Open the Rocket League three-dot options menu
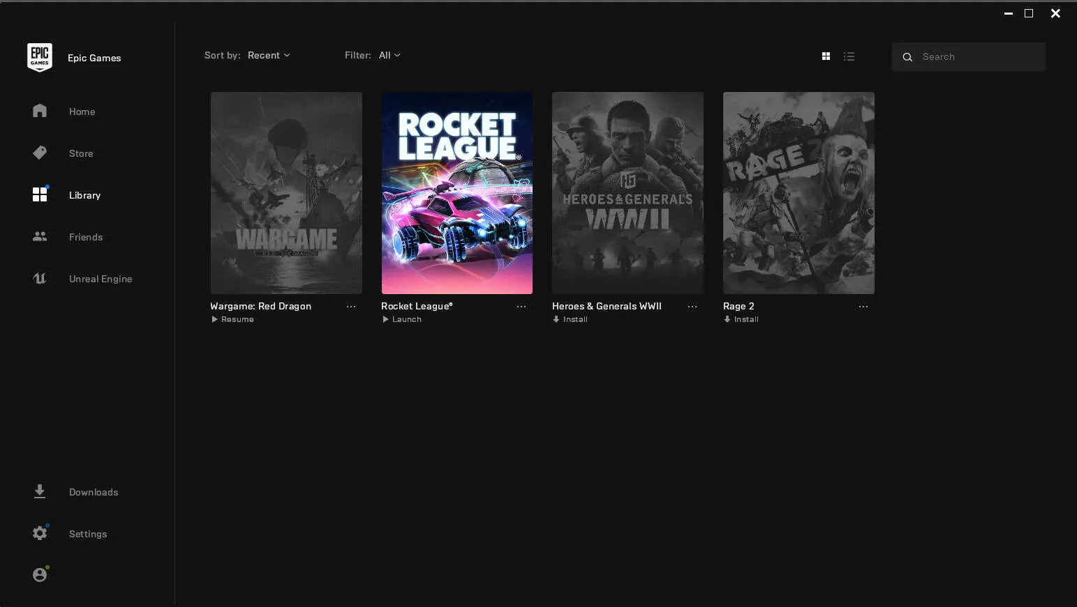 pyautogui.click(x=521, y=307)
